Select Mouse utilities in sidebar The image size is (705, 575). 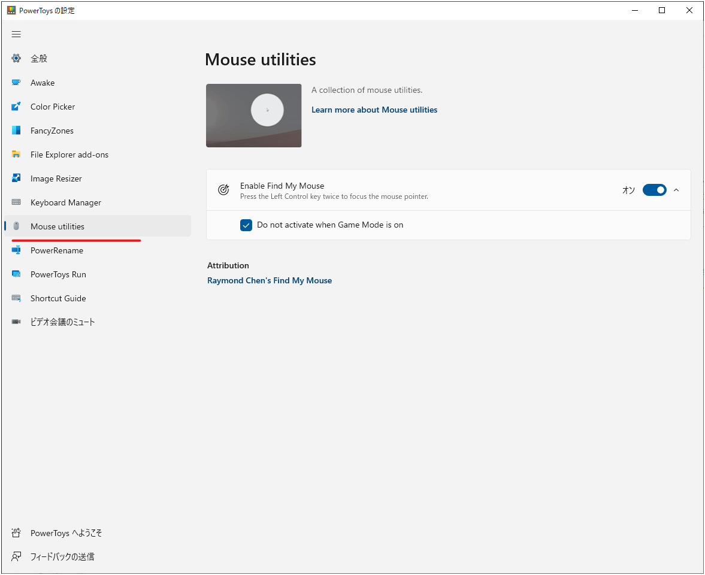(98, 226)
